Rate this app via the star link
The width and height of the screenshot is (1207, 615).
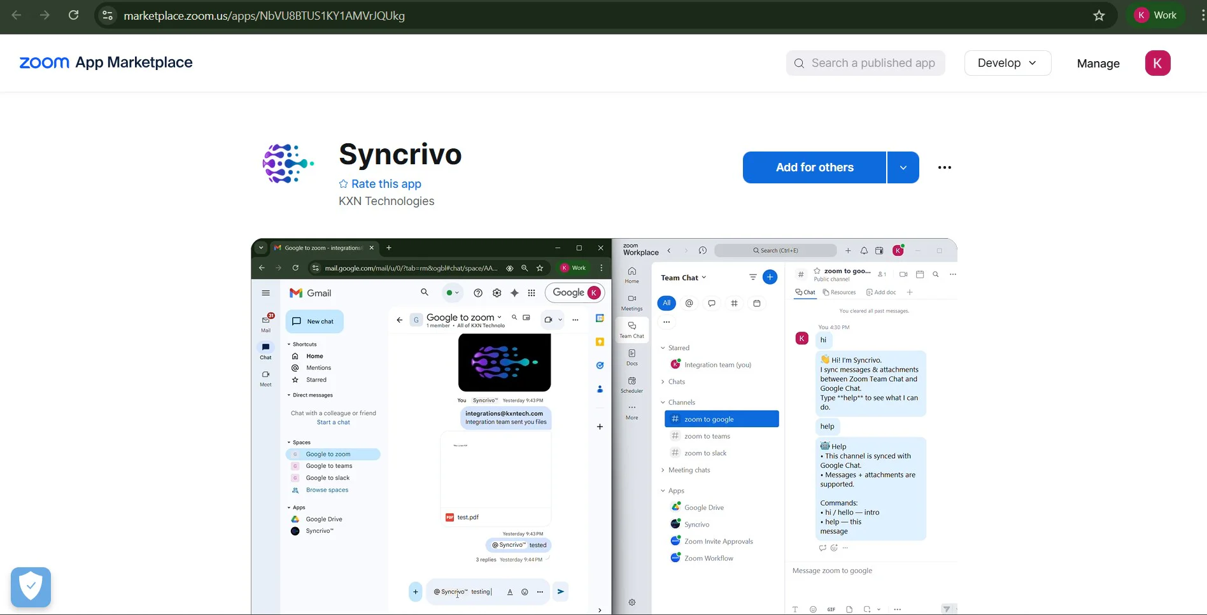(380, 184)
